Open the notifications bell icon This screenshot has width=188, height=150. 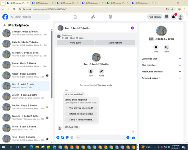click(x=173, y=17)
